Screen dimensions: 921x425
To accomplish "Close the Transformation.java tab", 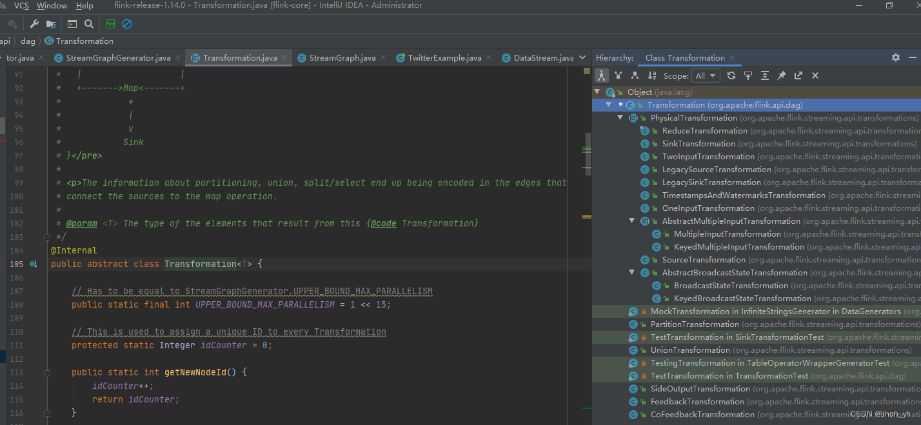I will pyautogui.click(x=283, y=58).
